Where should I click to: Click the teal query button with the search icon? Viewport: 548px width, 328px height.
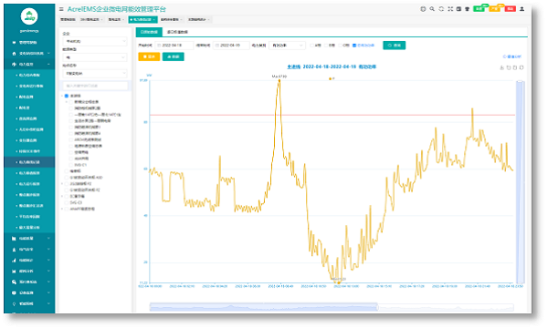(x=395, y=46)
